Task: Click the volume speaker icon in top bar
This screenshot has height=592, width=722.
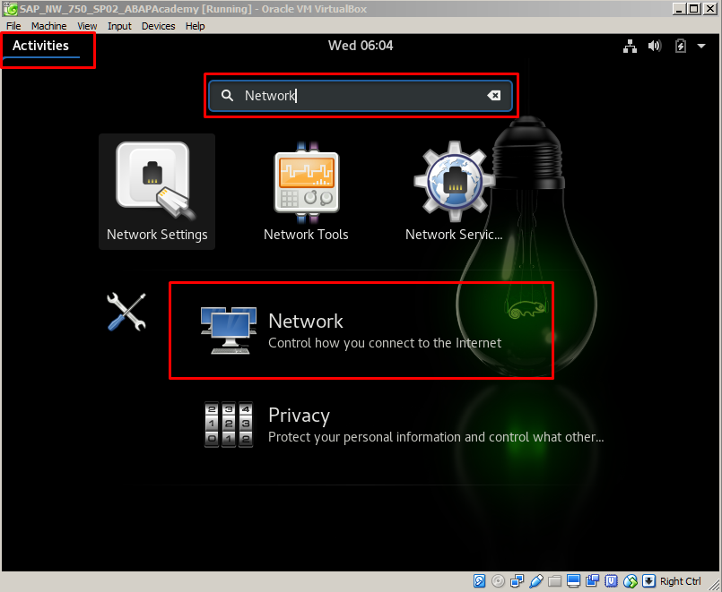Action: [x=655, y=46]
